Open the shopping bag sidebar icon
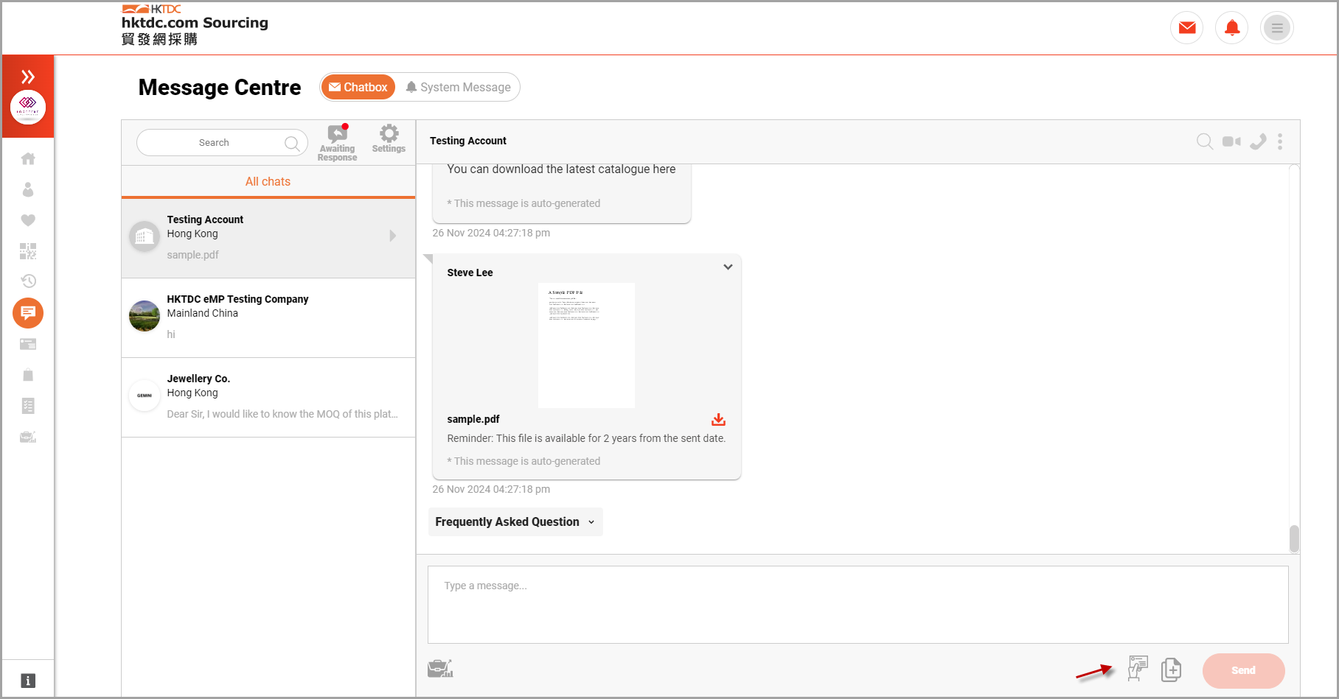This screenshot has width=1339, height=699. tap(28, 375)
